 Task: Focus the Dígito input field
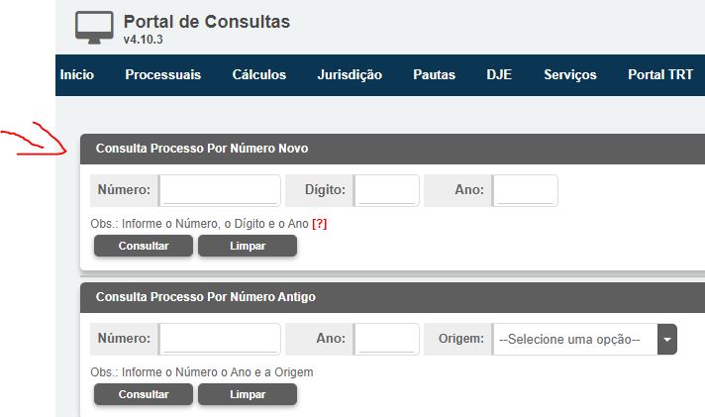[386, 190]
